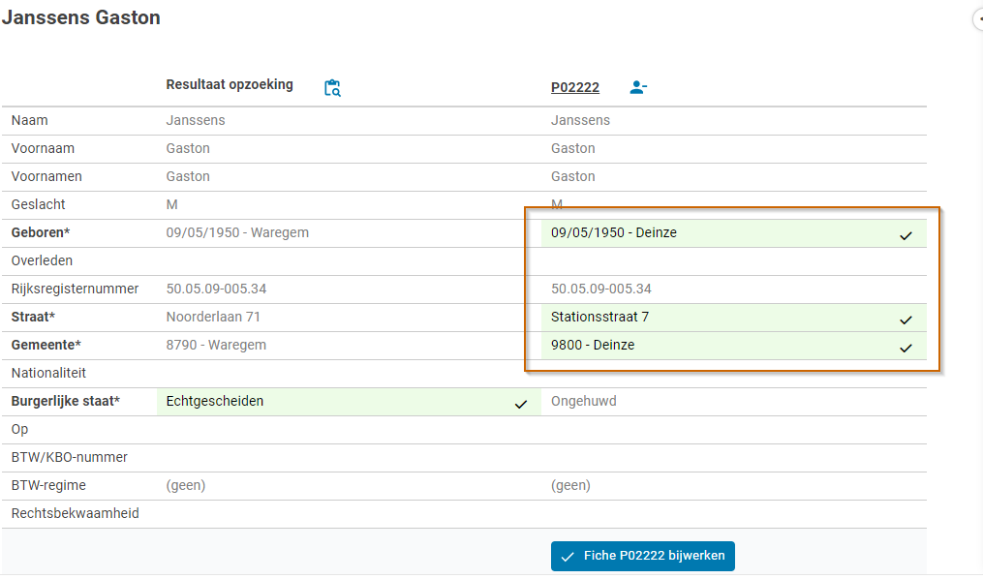Select birth value 09/05/1950 - Waregem

click(x=237, y=232)
